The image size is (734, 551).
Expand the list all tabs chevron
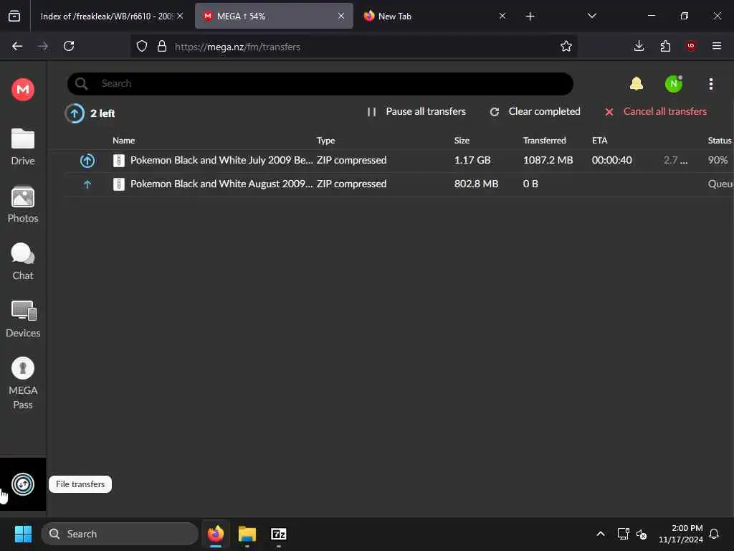coord(591,17)
